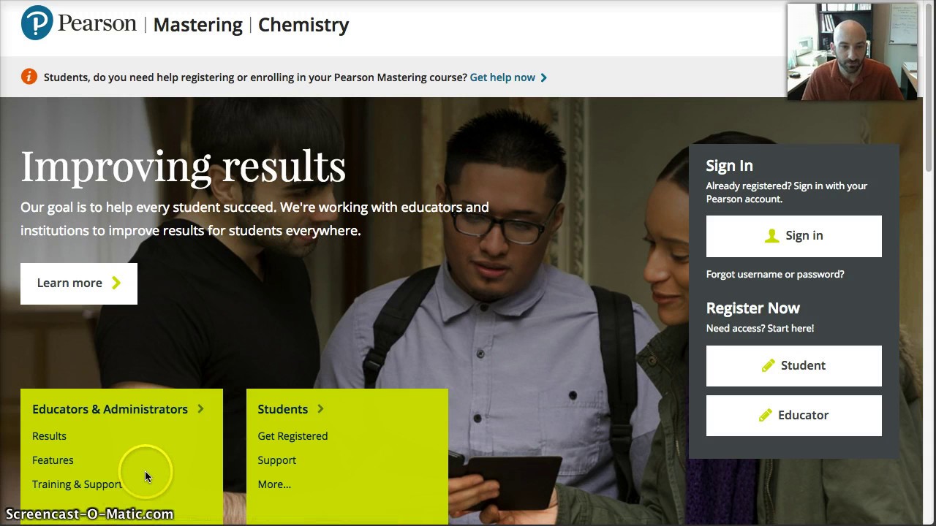Click the orange info alert icon
This screenshot has width=936, height=526.
[29, 76]
